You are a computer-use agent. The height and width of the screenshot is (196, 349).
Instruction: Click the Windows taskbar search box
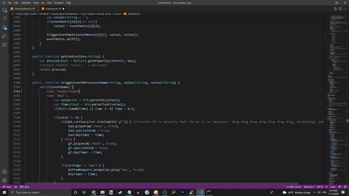tap(40, 192)
